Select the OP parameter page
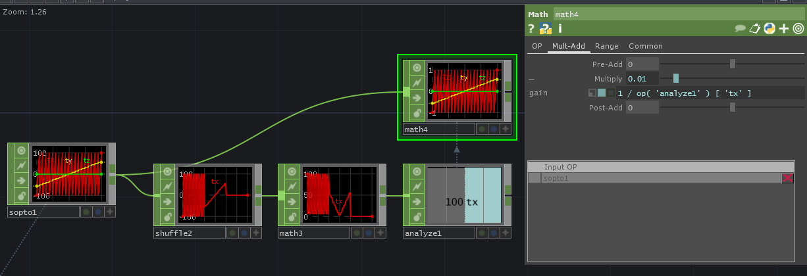 (x=537, y=46)
